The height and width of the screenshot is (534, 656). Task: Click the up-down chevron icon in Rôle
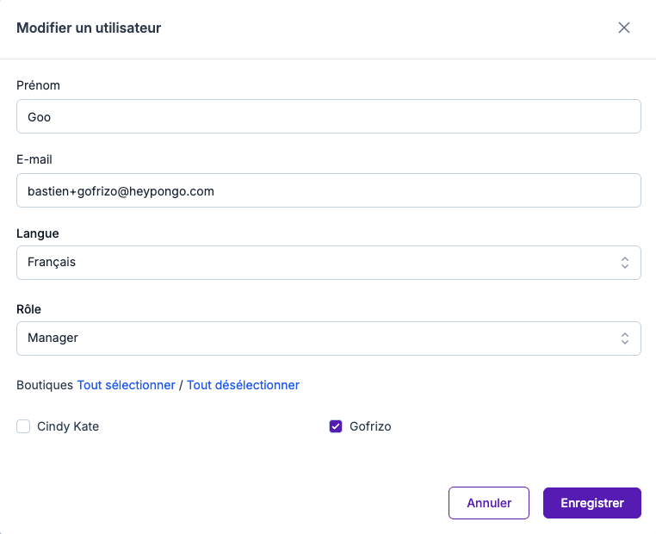(625, 338)
